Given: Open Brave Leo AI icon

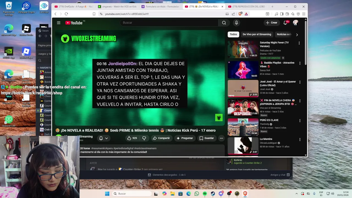Looking at the screenshot, I should (x=293, y=14).
